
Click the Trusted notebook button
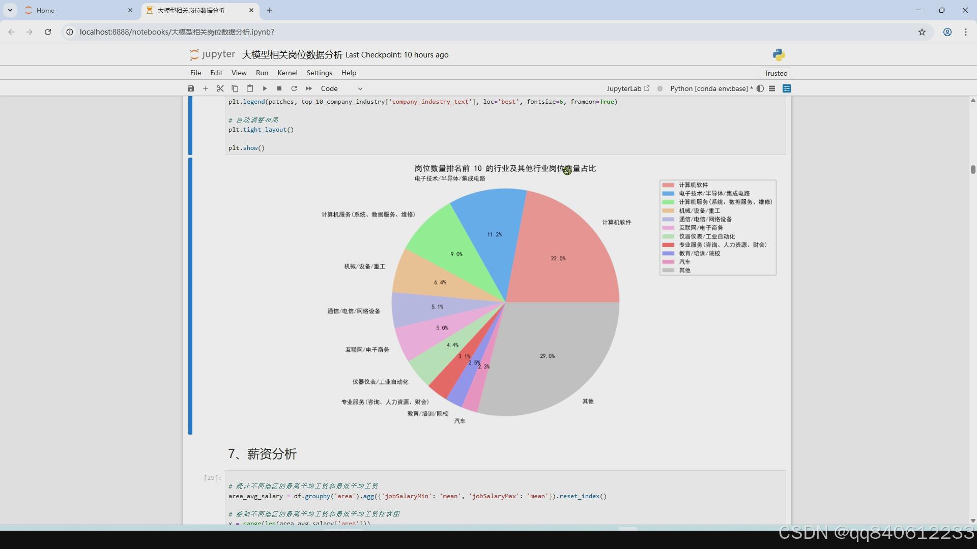pos(775,73)
